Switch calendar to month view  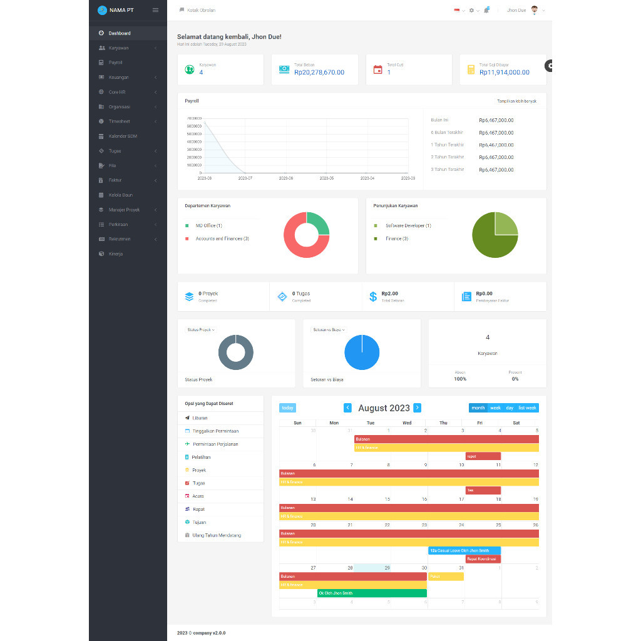point(478,408)
